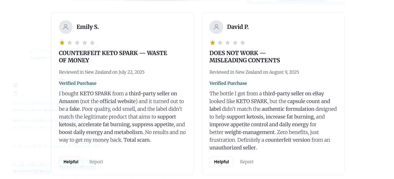Click Verified Purchase label on Emily's review

point(78,83)
